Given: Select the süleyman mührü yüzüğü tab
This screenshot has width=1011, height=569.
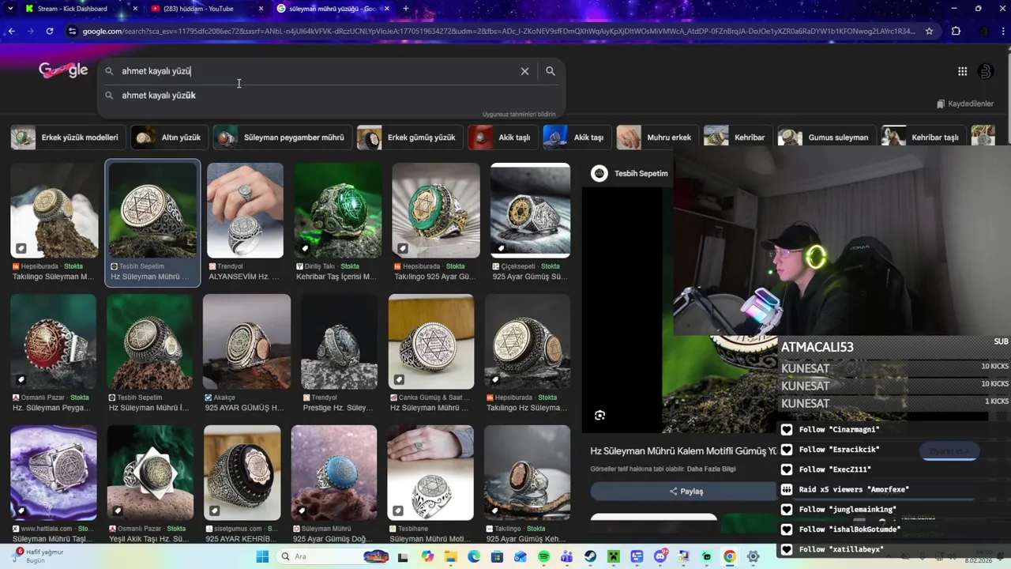Looking at the screenshot, I should [333, 9].
